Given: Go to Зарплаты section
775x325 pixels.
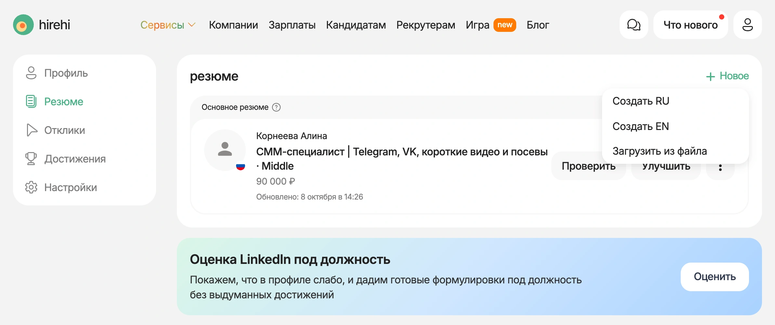Looking at the screenshot, I should coord(292,25).
